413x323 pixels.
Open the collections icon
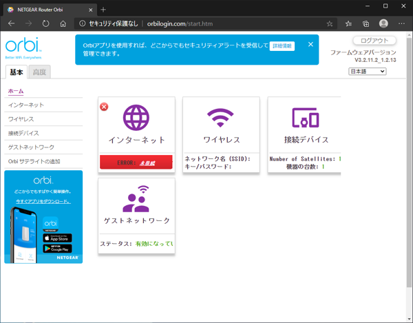(366, 23)
